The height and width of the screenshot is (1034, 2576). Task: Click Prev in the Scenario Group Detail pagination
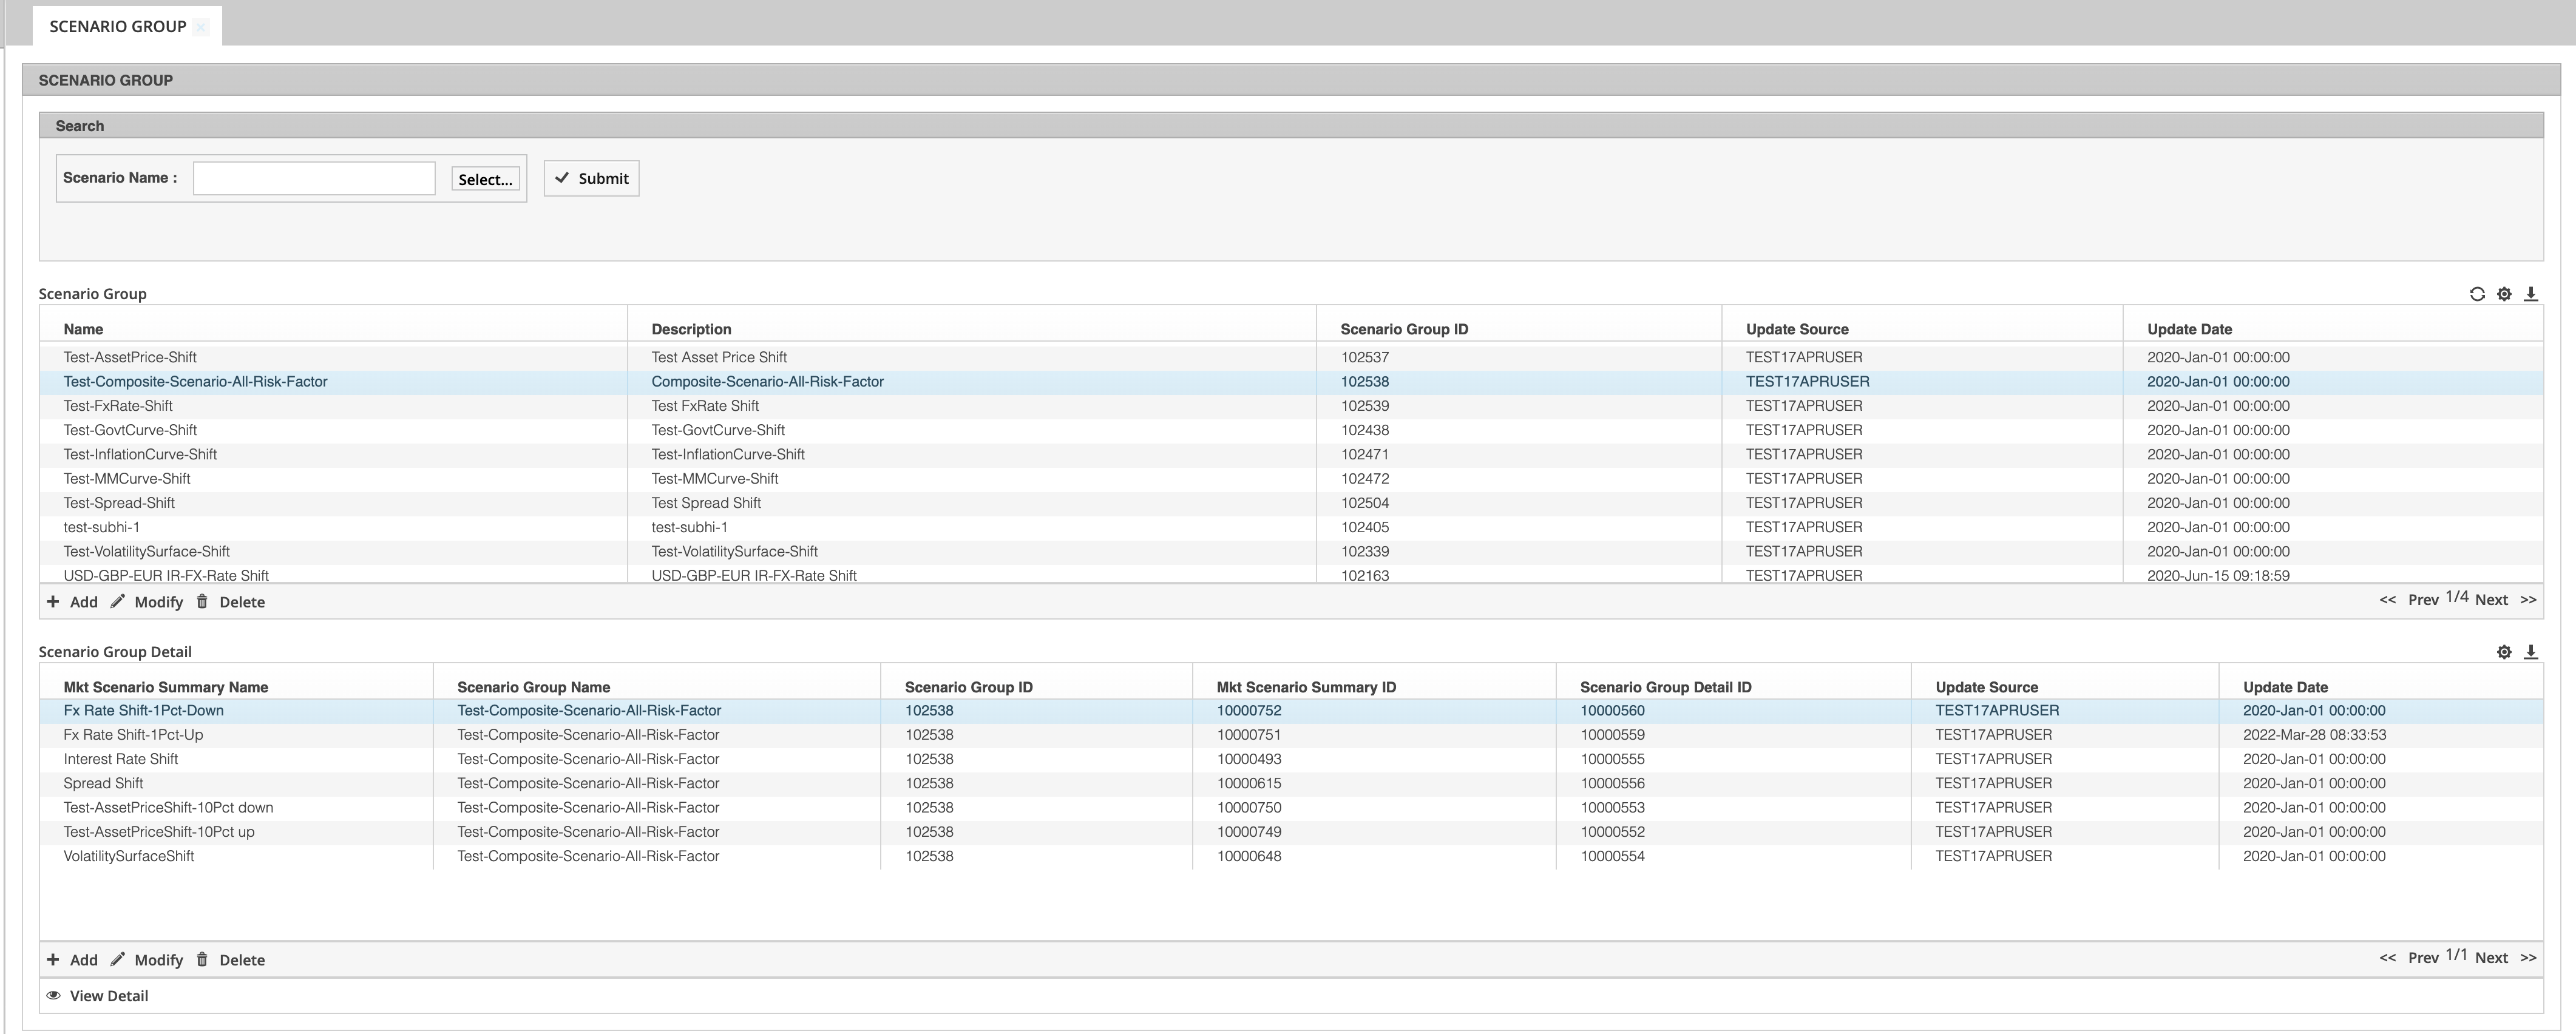click(x=2424, y=957)
